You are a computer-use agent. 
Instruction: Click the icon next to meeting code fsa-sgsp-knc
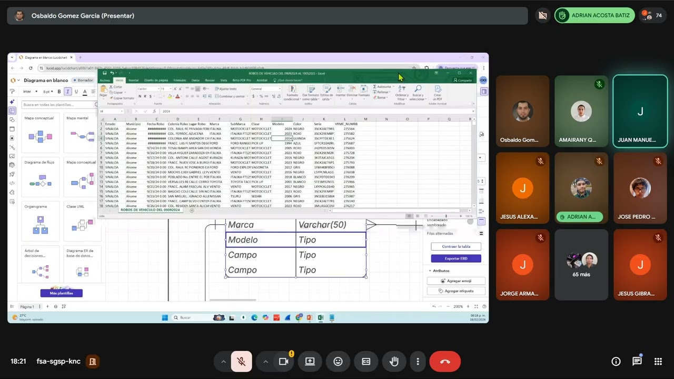pos(93,362)
